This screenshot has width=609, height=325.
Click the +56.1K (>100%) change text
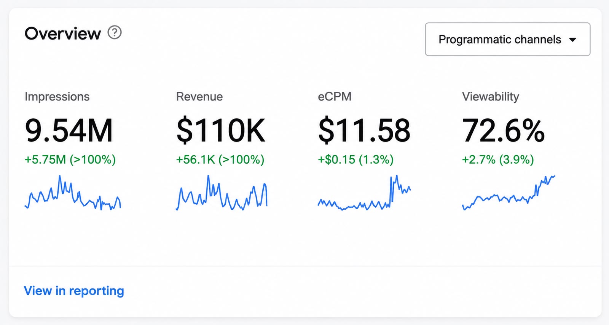(x=220, y=159)
